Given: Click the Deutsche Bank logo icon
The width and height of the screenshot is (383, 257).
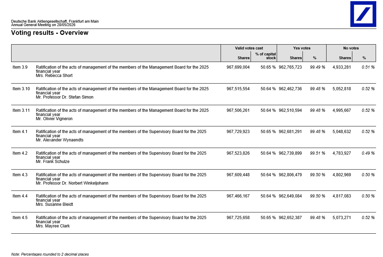Looking at the screenshot, I should click(363, 14).
